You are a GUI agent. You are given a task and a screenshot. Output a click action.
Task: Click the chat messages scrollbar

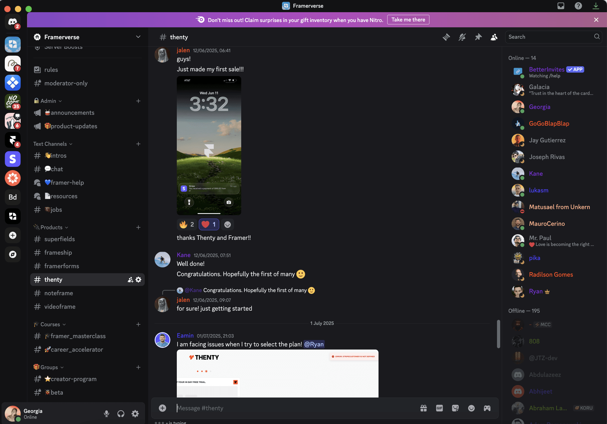coord(498,334)
